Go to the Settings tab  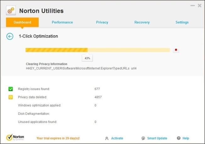(x=182, y=22)
